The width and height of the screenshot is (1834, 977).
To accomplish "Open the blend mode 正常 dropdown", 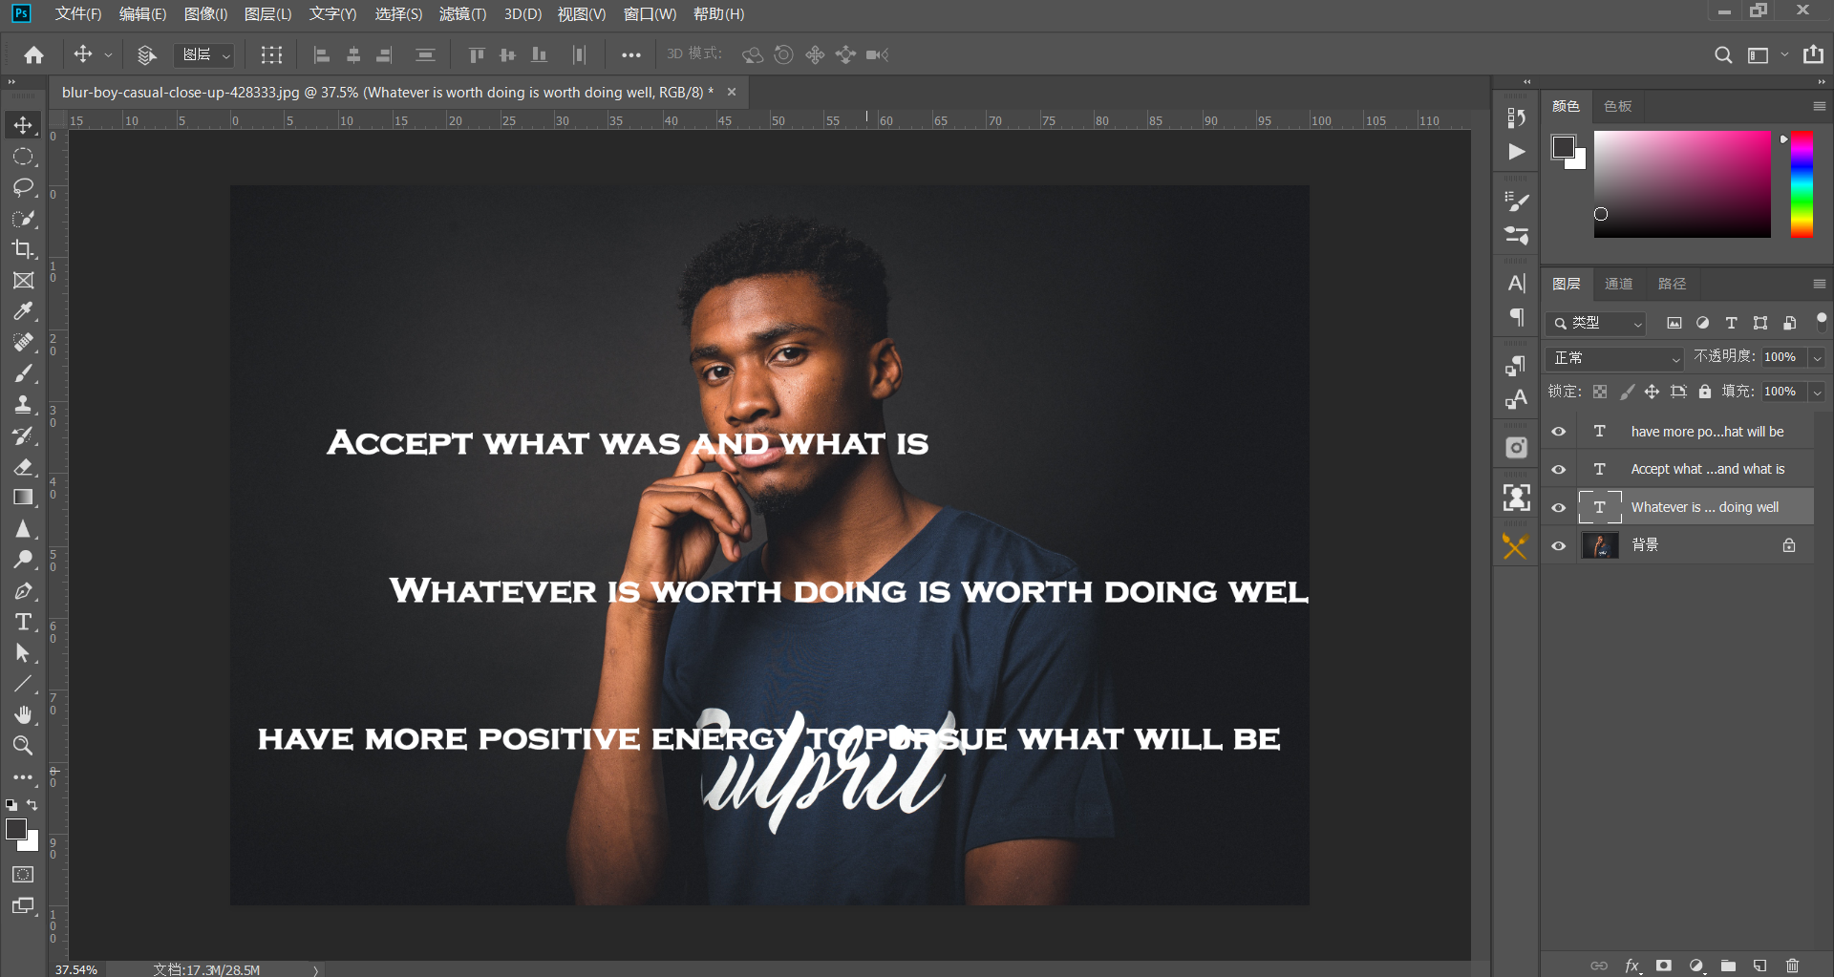I will coord(1614,358).
